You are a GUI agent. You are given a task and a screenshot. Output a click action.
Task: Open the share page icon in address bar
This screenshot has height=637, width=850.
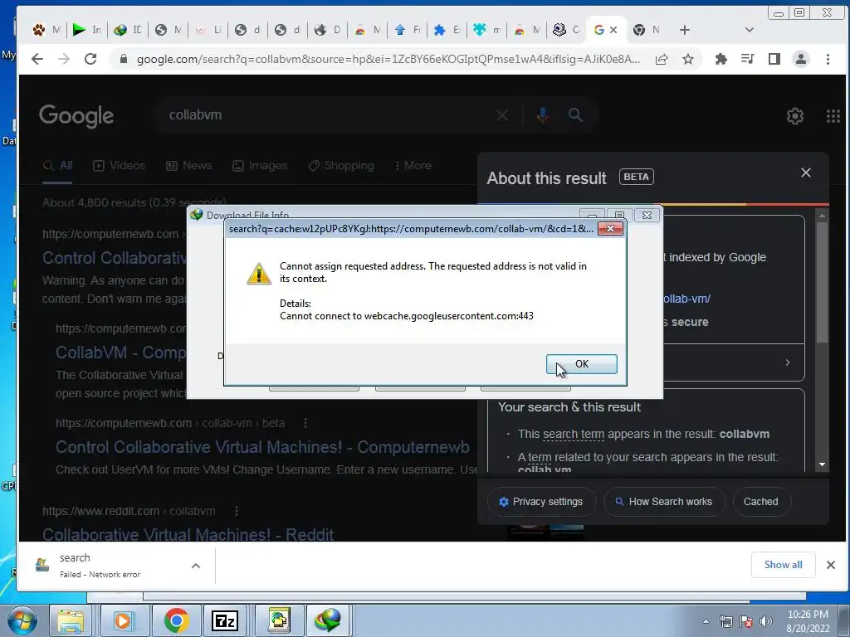[662, 59]
